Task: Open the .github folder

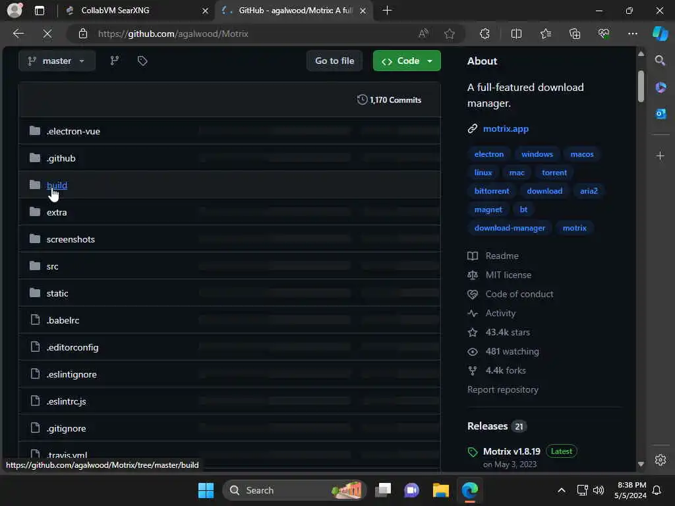Action: 61,158
